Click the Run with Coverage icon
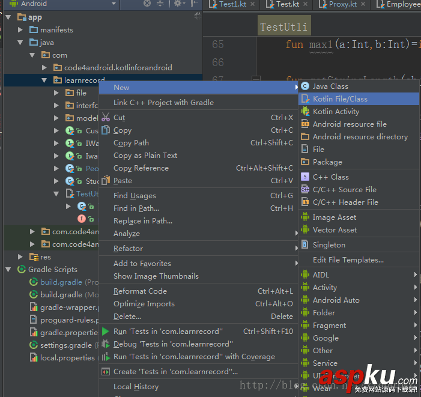This screenshot has width=421, height=397. point(106,357)
